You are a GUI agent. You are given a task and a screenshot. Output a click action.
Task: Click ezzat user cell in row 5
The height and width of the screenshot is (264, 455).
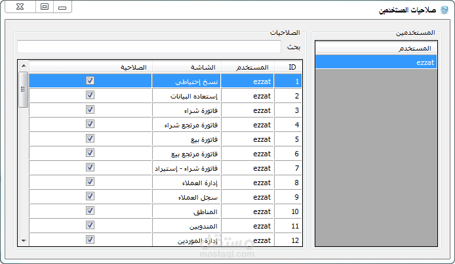click(x=248, y=139)
